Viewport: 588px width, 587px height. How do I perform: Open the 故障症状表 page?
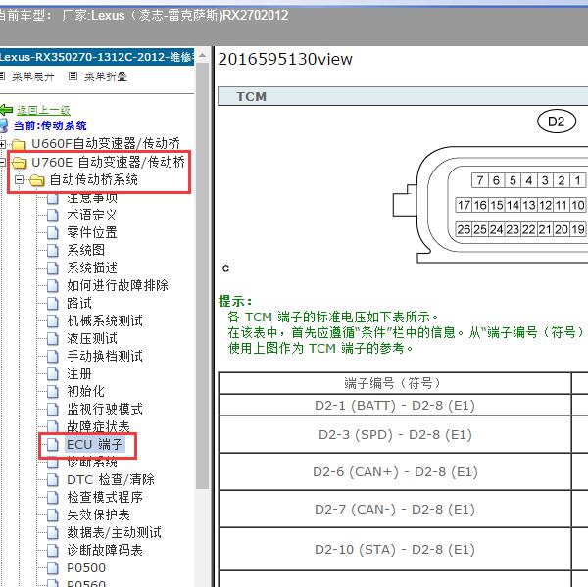(98, 426)
